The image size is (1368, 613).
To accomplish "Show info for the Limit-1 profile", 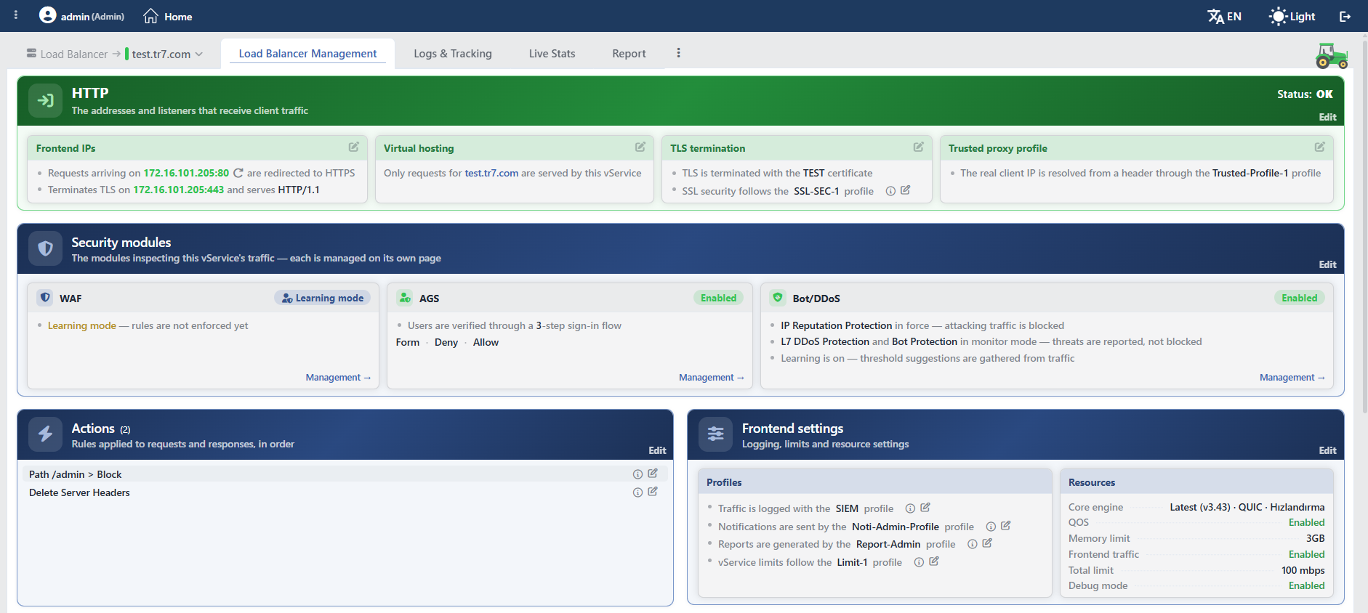I will [x=919, y=562].
